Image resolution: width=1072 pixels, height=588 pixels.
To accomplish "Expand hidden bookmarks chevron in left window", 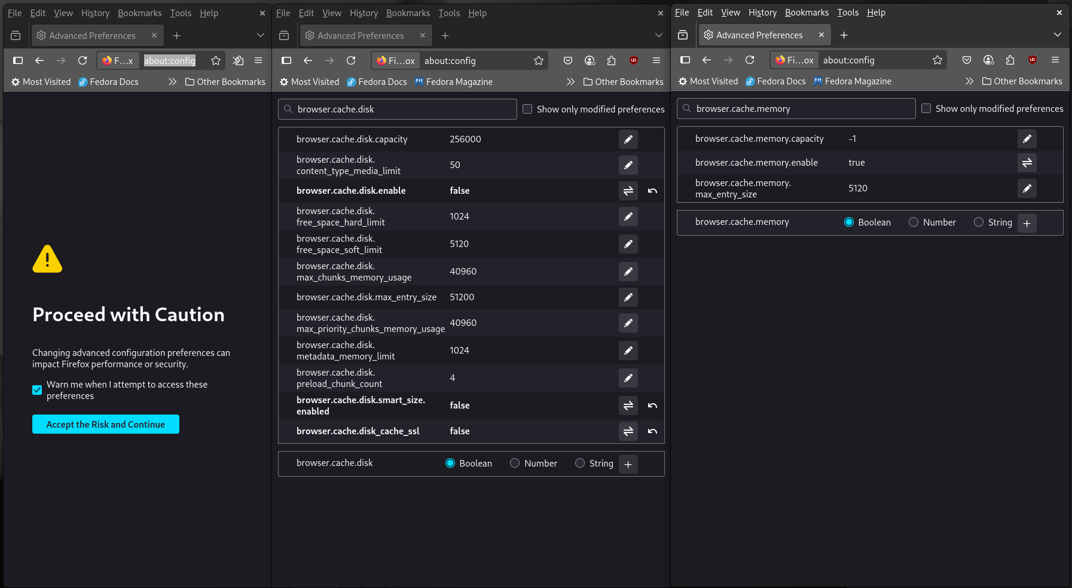I will (172, 82).
